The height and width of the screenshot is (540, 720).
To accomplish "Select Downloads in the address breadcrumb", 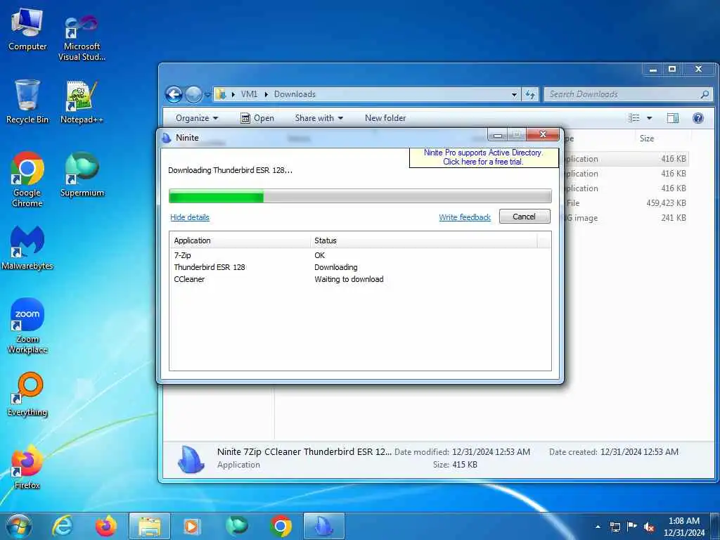I will (295, 94).
